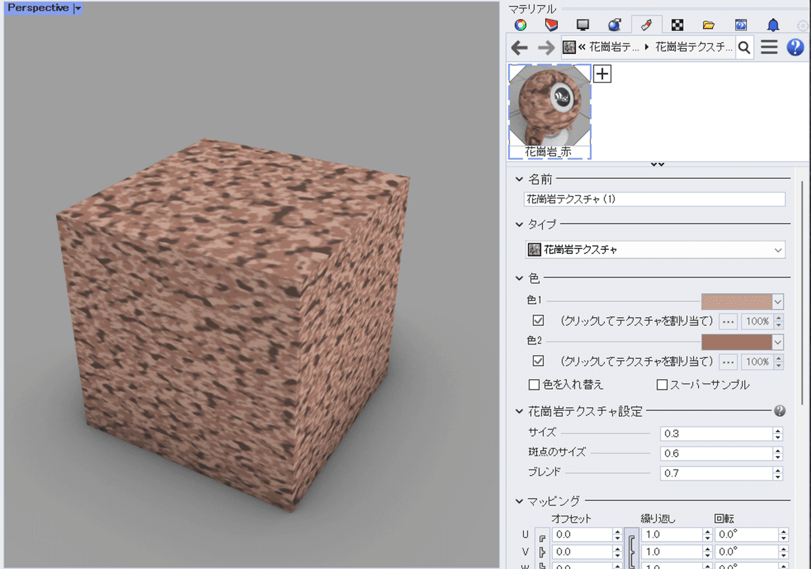Click the ブレンド spinner arrows
This screenshot has height=569, width=811.
tap(778, 474)
